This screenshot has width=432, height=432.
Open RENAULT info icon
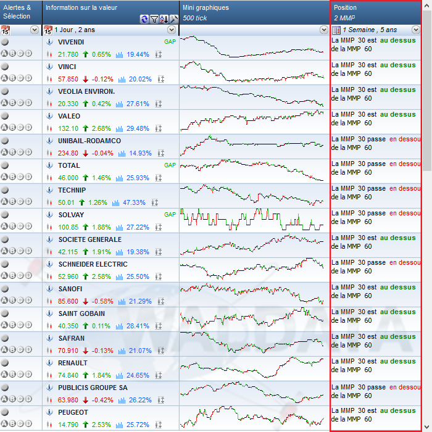click(x=49, y=363)
